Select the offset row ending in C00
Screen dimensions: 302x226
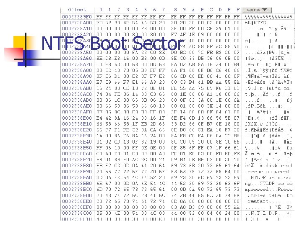[77, 213]
